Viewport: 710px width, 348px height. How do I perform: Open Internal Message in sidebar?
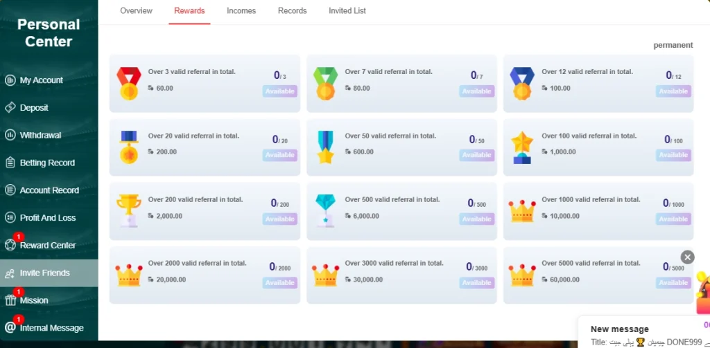[x=51, y=328]
